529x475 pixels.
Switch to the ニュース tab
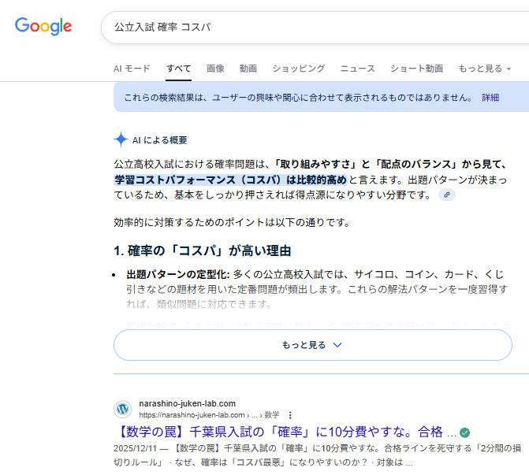tap(357, 69)
